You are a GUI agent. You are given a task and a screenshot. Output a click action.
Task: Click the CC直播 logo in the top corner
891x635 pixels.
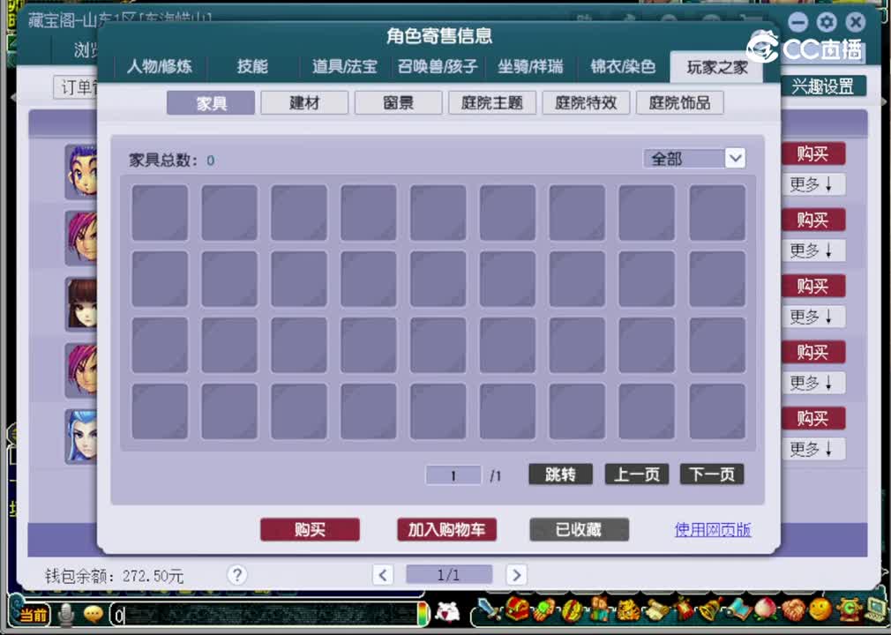808,49
